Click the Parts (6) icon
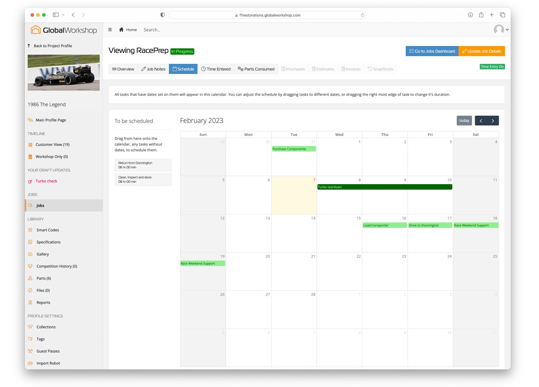539x387 pixels. point(30,278)
